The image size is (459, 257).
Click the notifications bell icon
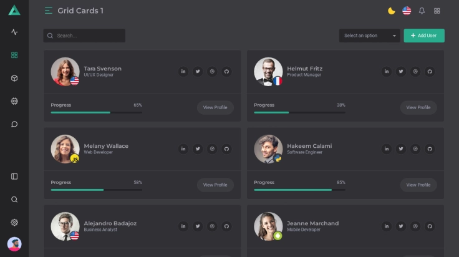click(422, 11)
